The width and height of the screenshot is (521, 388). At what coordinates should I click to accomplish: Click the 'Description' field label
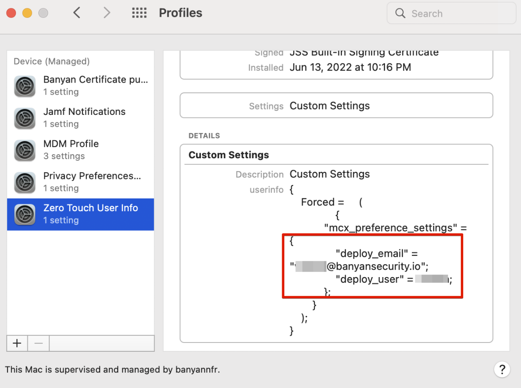(260, 175)
